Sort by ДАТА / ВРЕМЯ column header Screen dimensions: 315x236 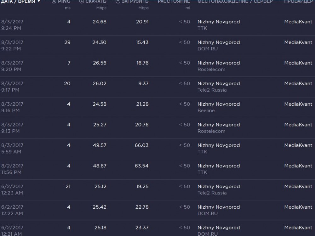coord(18,2)
